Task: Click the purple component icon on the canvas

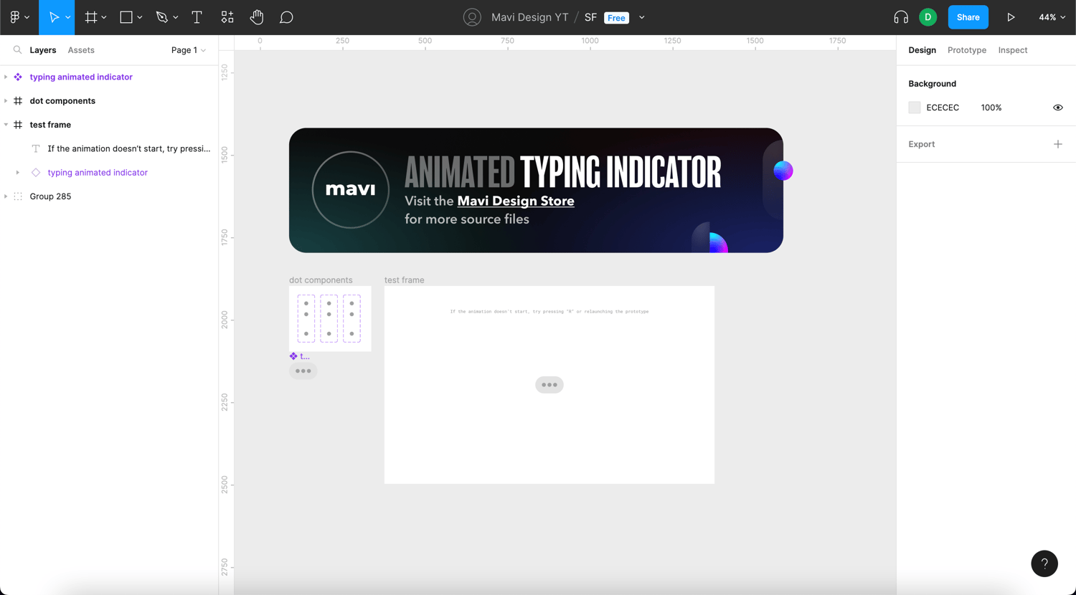Action: coord(293,356)
